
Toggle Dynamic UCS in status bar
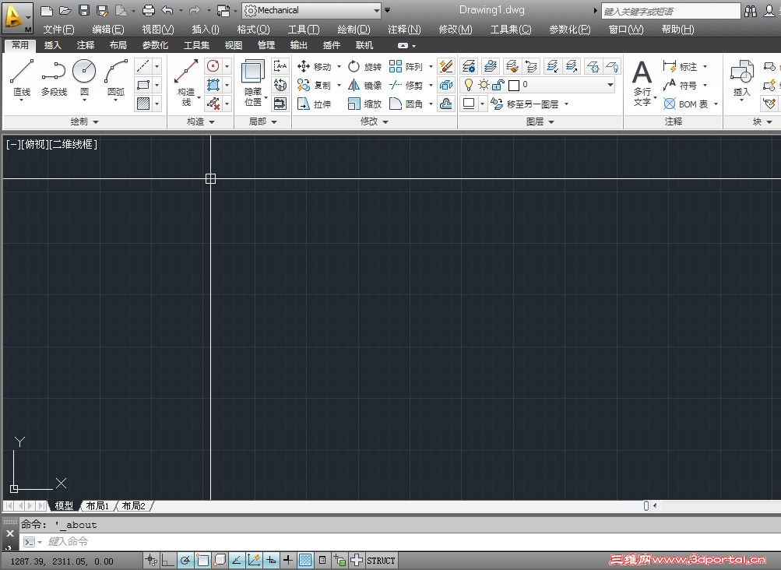click(254, 561)
